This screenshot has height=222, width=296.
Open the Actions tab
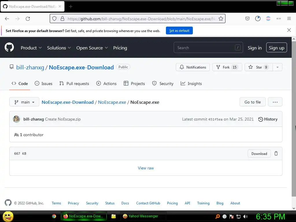tap(106, 84)
